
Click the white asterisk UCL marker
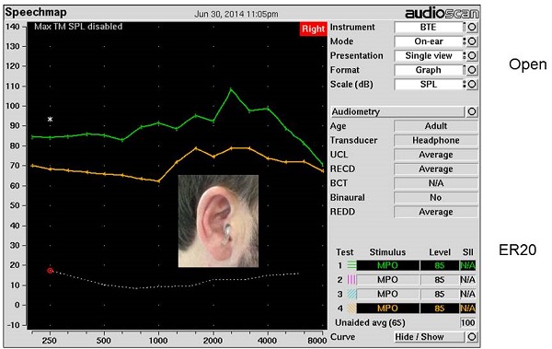point(50,119)
